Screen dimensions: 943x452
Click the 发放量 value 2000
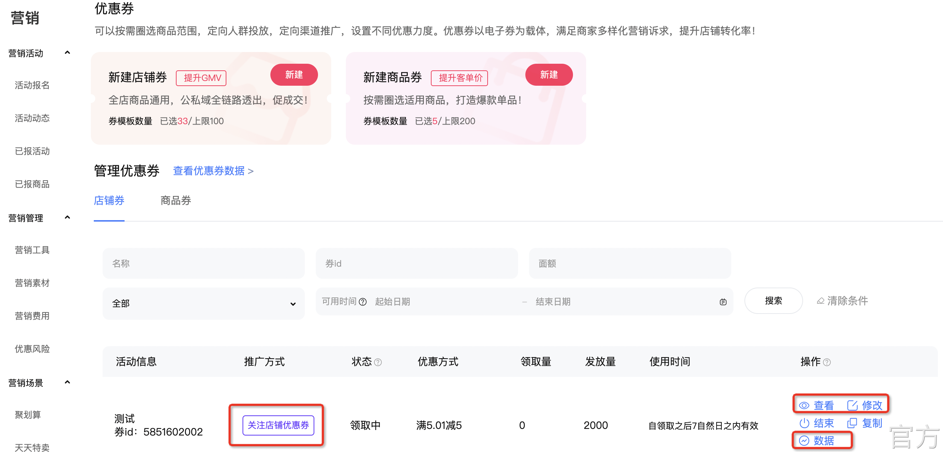coord(596,425)
